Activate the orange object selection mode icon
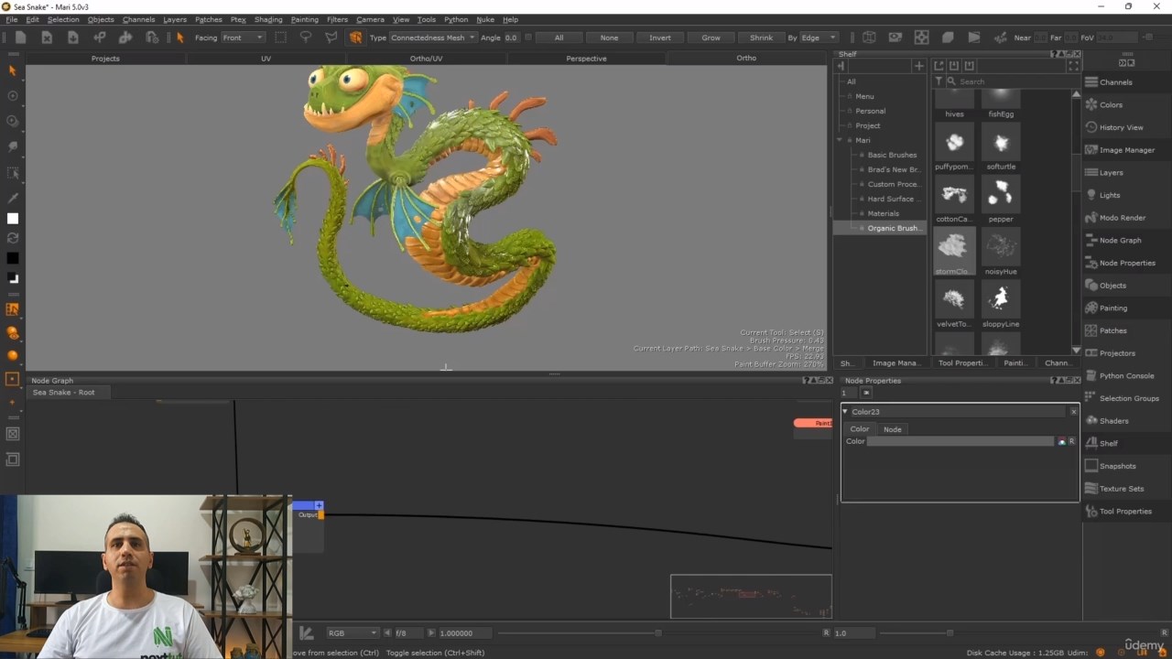This screenshot has width=1172, height=659. 355,38
